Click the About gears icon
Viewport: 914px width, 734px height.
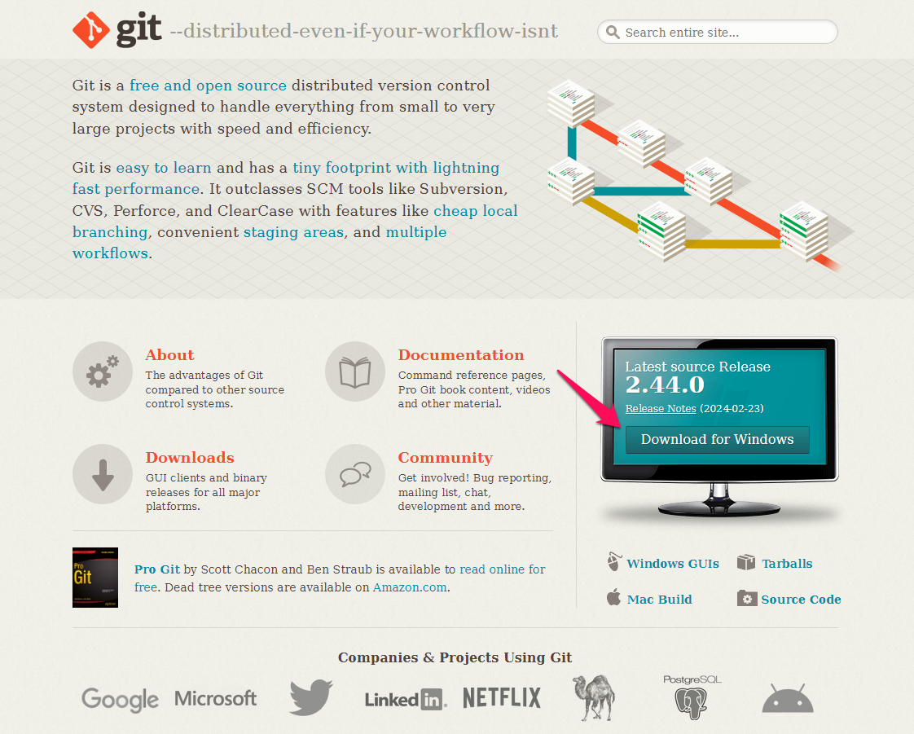pyautogui.click(x=103, y=371)
